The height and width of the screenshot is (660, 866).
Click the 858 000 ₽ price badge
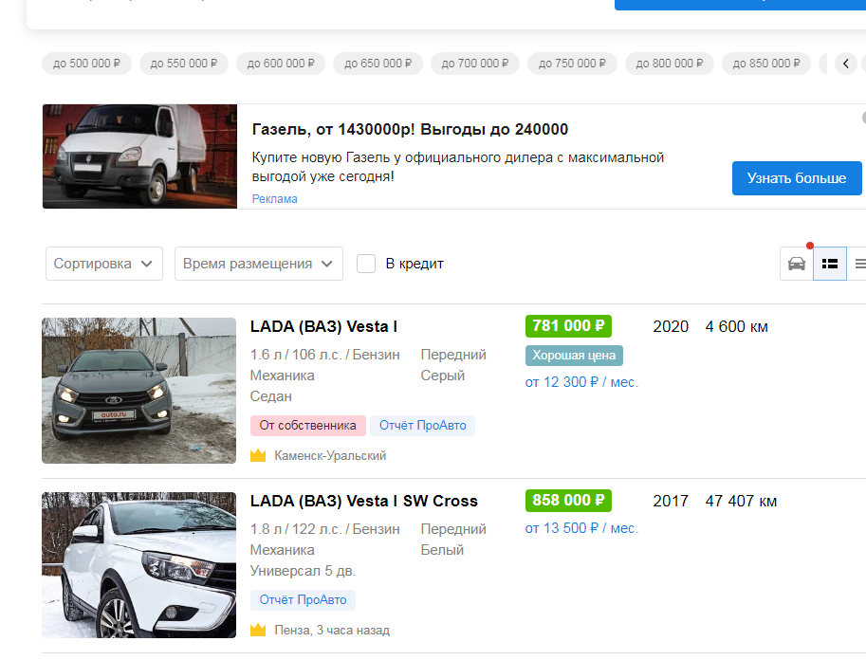click(x=568, y=501)
